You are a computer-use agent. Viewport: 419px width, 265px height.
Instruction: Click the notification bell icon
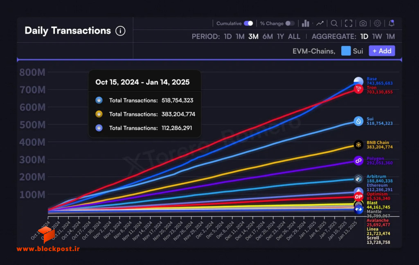tap(392, 23)
